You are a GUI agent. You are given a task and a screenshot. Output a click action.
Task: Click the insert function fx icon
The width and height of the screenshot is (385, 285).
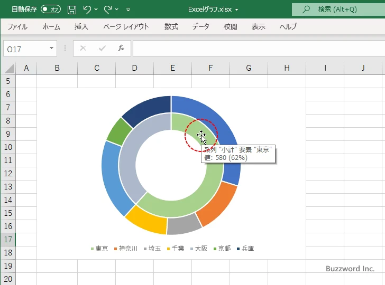tap(121, 49)
